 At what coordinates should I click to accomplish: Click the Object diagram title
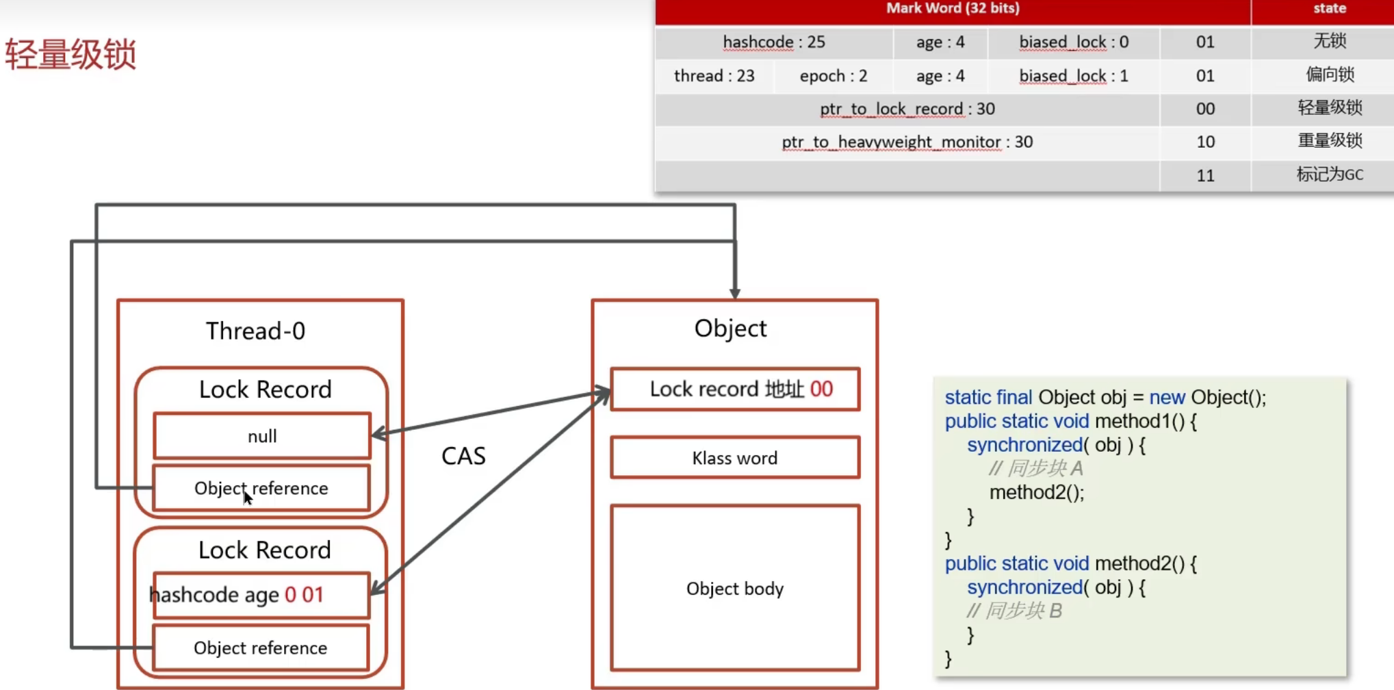[730, 329]
